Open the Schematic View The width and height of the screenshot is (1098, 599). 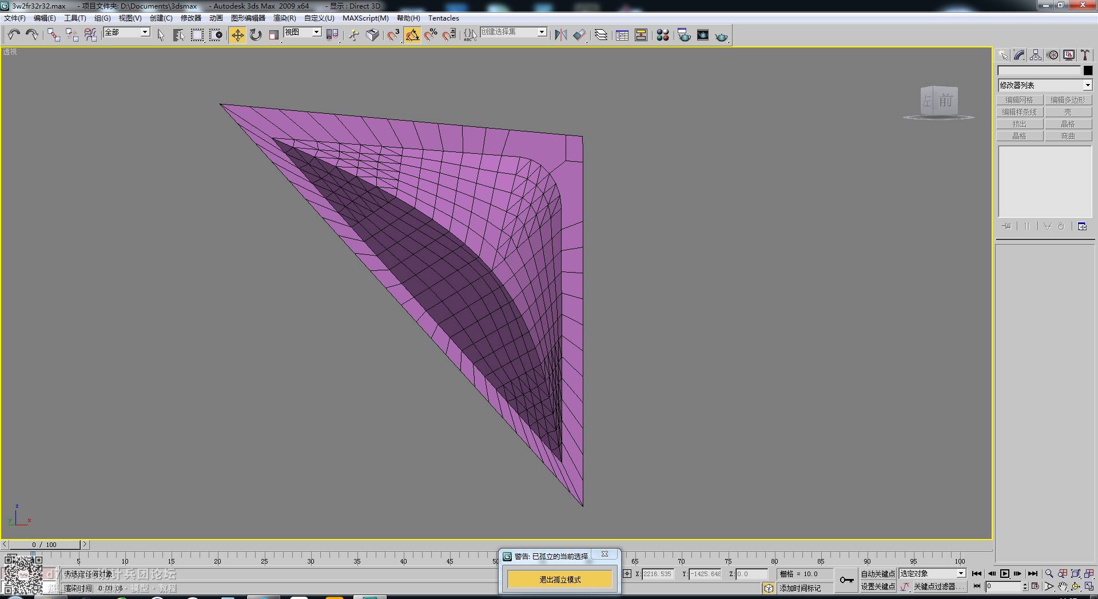641,35
